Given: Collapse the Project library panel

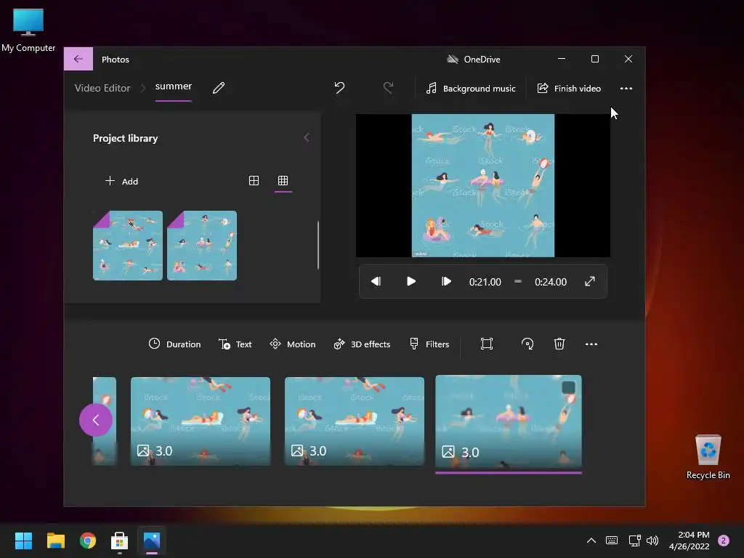Looking at the screenshot, I should coord(307,137).
